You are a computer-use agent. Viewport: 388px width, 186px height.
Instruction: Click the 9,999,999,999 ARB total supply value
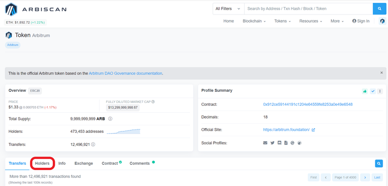click(x=88, y=119)
